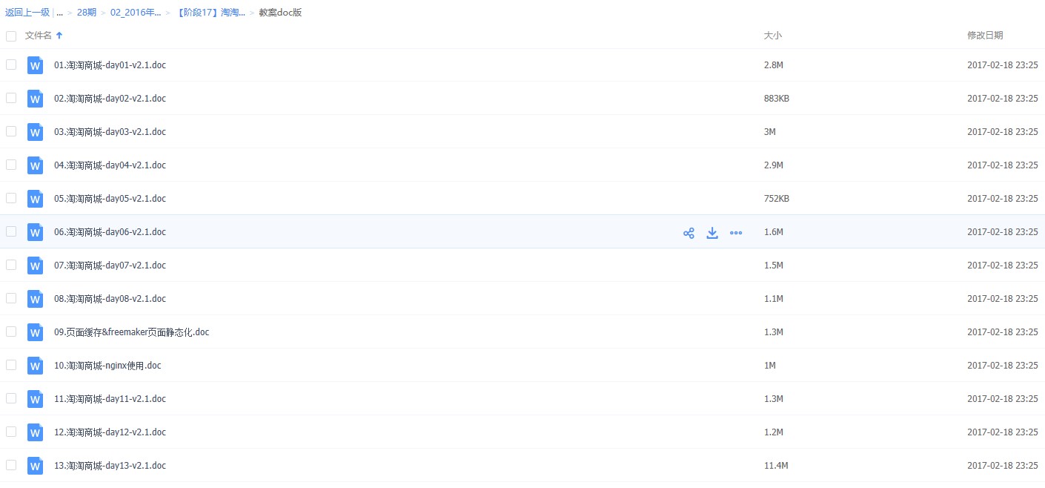Open file 12.淘淘商城-day12-v2.1.doc
1045x488 pixels.
coord(110,432)
